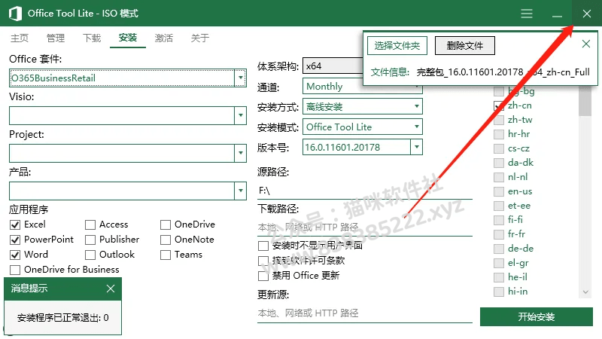Click the 开始安装 button
Viewport: 602px width, 339px height.
click(x=536, y=316)
